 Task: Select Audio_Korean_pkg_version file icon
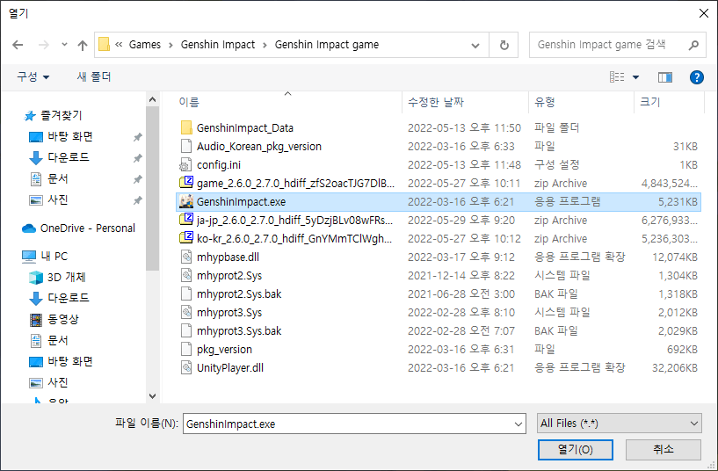186,146
